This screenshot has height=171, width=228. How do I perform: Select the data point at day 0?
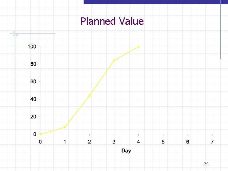click(x=40, y=134)
